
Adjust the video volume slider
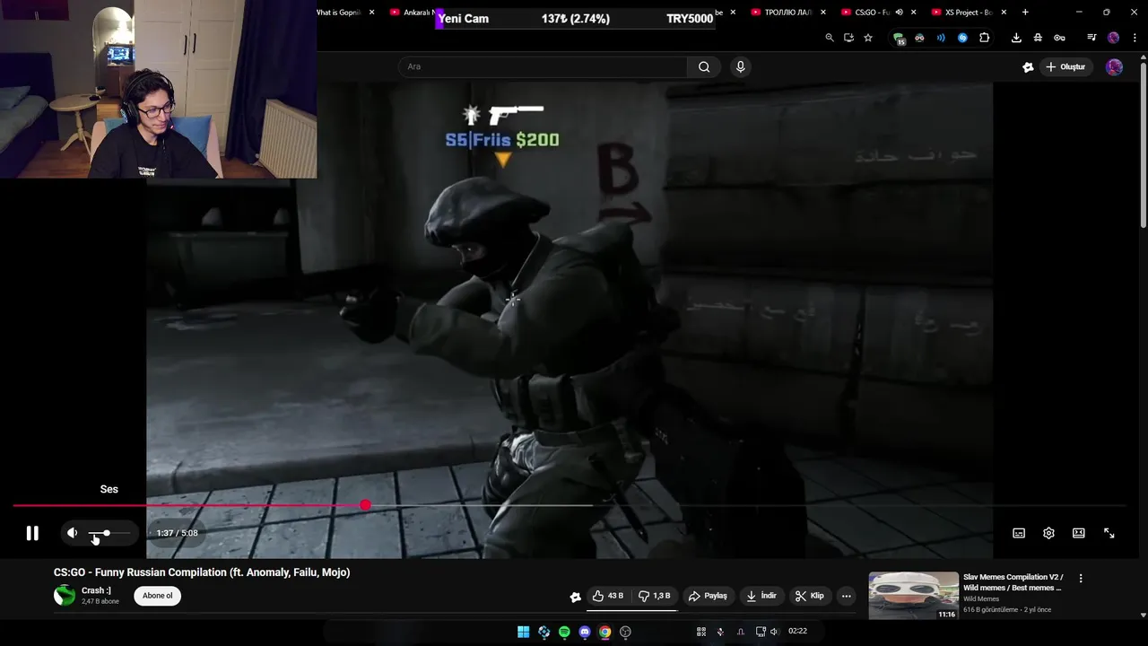coord(109,533)
